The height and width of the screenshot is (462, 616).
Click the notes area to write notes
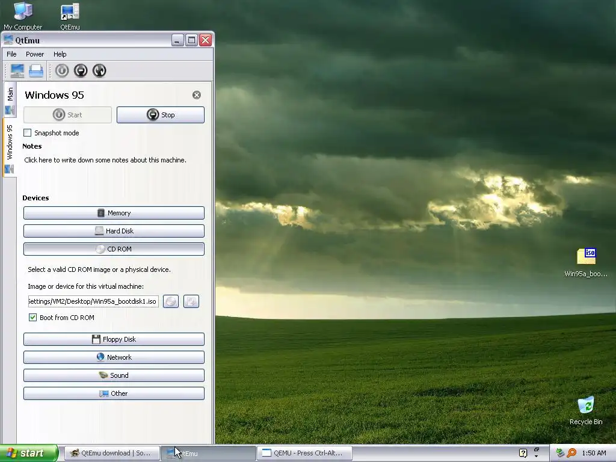pos(105,160)
